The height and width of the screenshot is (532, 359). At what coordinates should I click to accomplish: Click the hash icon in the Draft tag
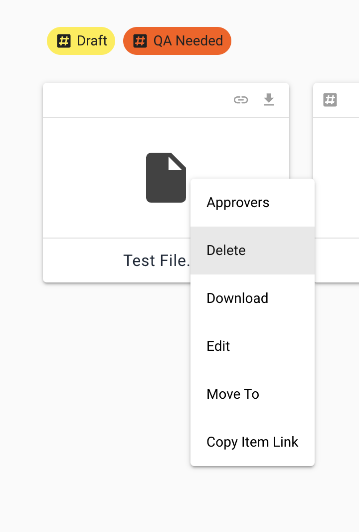click(63, 41)
